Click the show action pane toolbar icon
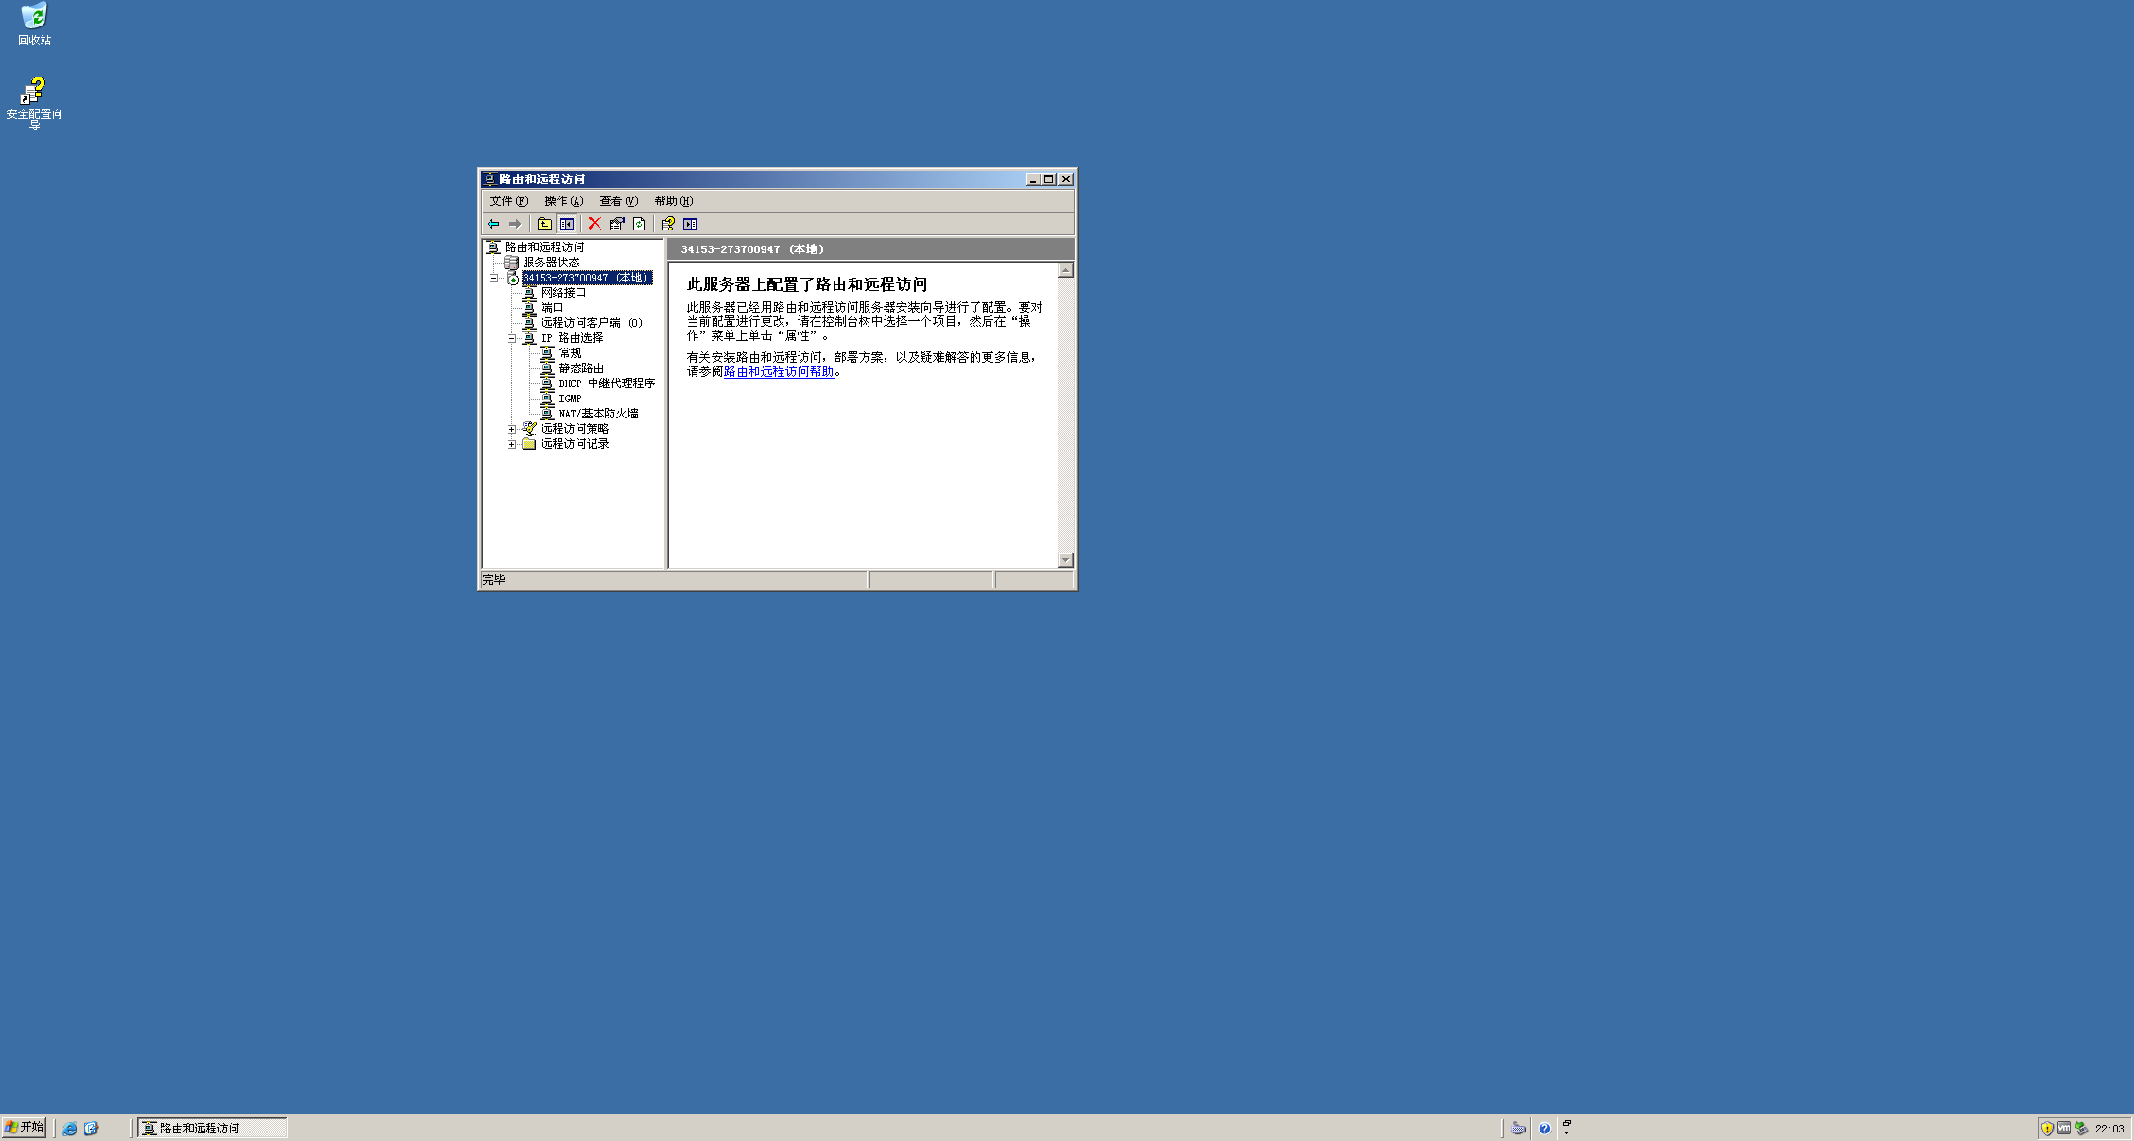The width and height of the screenshot is (2134, 1141). coord(690,224)
